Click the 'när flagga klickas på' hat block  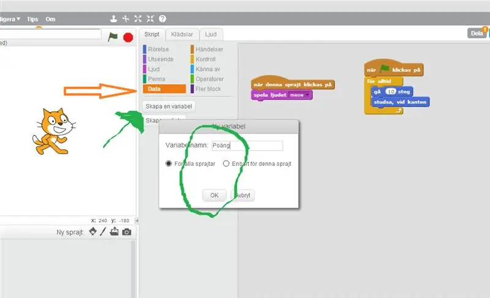[x=394, y=69]
